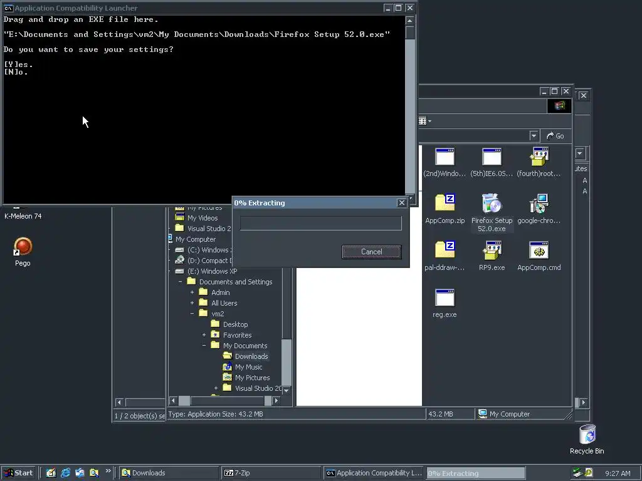Select the AppComp.cmd script icon

pyautogui.click(x=539, y=251)
